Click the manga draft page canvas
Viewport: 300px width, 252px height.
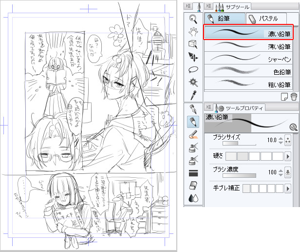[x=89, y=126]
